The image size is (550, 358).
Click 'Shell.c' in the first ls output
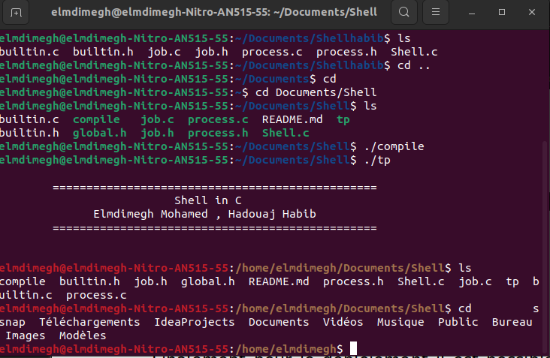click(414, 52)
